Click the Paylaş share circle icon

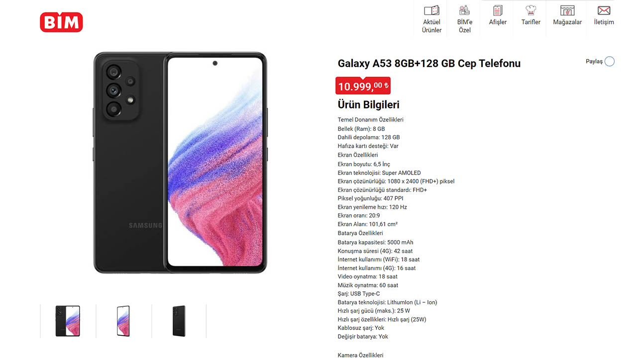pos(610,61)
